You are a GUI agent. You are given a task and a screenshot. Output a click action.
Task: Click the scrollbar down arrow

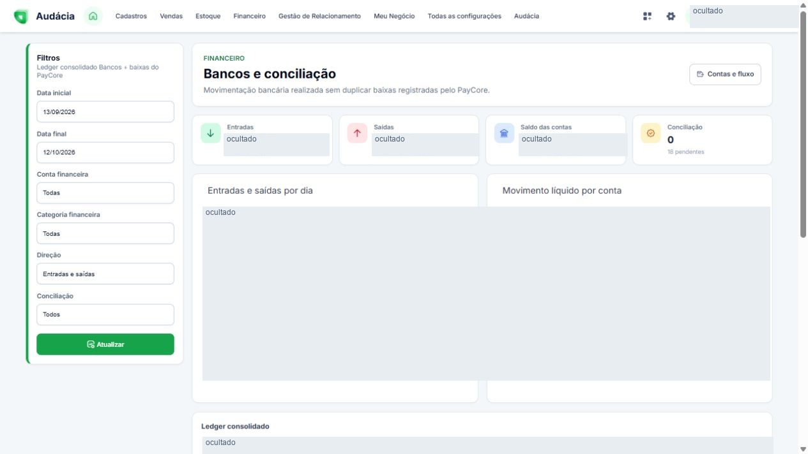click(803, 449)
